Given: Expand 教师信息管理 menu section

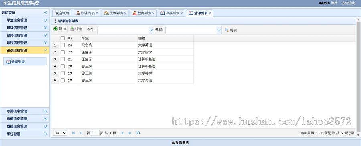Looking at the screenshot, I should click(x=45, y=35).
